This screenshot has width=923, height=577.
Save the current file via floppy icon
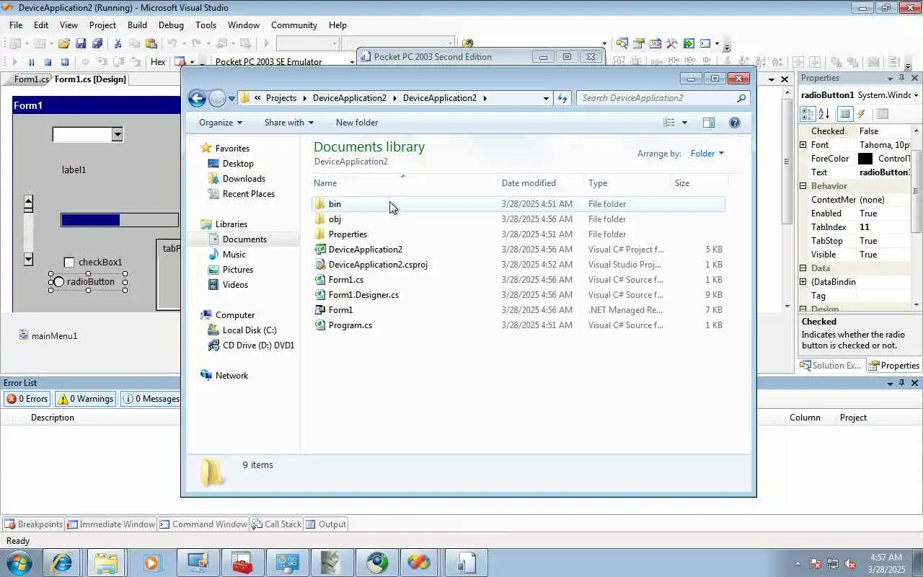81,43
